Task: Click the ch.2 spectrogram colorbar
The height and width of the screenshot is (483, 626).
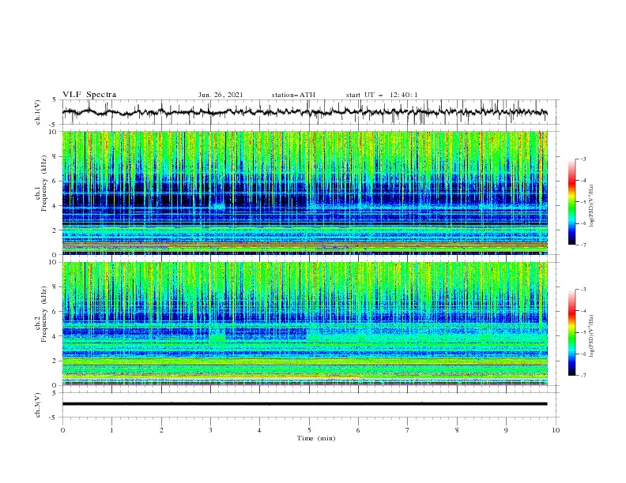Action: 572,332
